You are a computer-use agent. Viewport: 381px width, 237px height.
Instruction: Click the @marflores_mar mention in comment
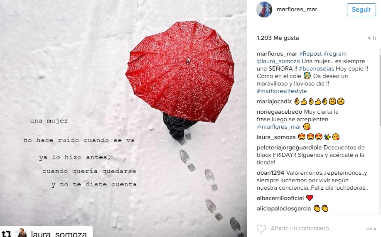pyautogui.click(x=279, y=127)
